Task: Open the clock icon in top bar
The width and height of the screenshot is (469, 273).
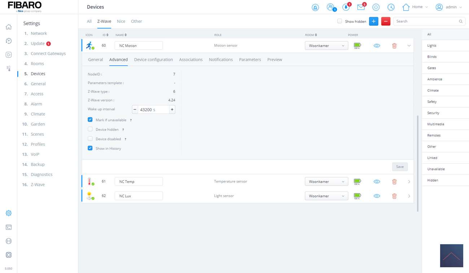Action: pyautogui.click(x=391, y=7)
